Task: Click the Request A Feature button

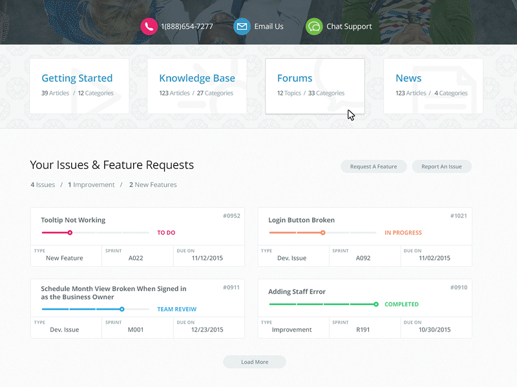Action: pos(374,166)
